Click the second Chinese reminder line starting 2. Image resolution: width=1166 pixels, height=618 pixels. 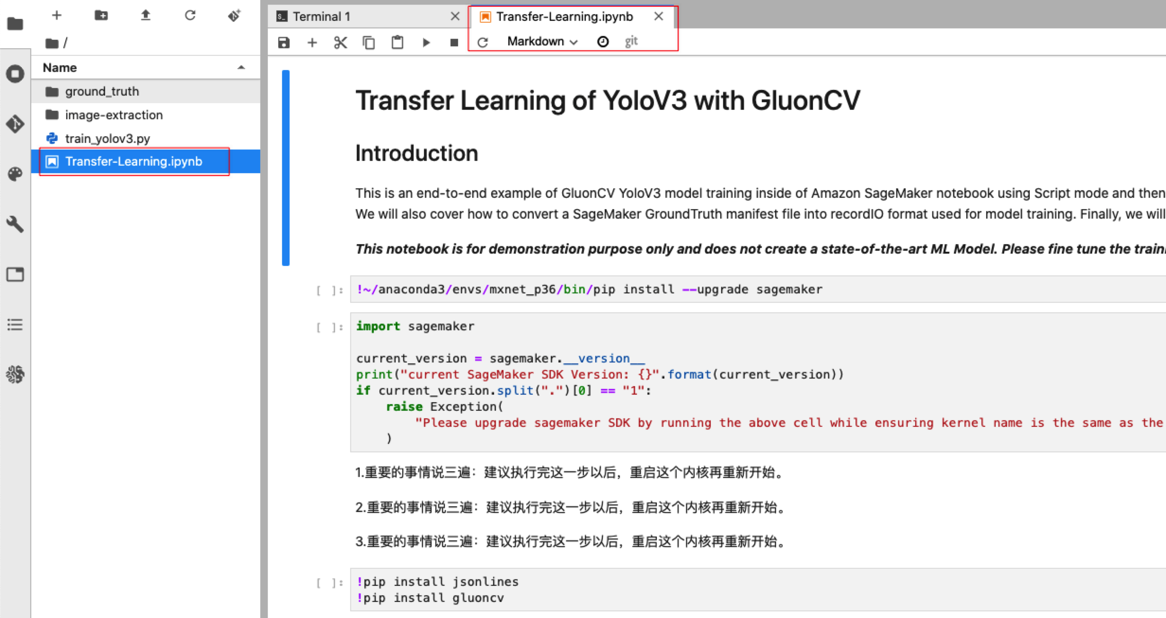(572, 507)
